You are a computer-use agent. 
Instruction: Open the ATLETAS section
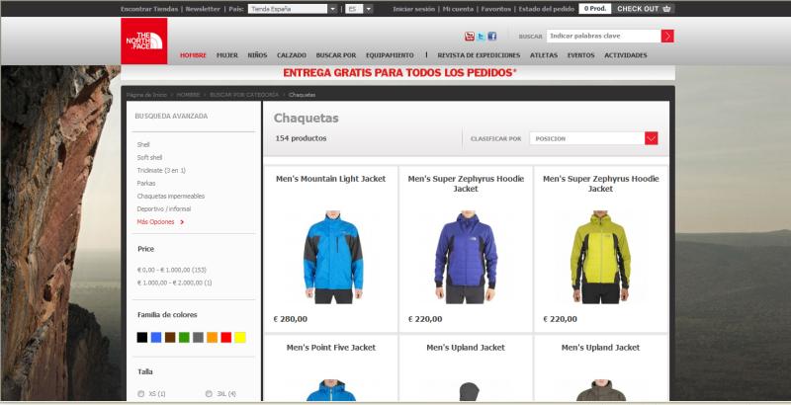click(544, 55)
